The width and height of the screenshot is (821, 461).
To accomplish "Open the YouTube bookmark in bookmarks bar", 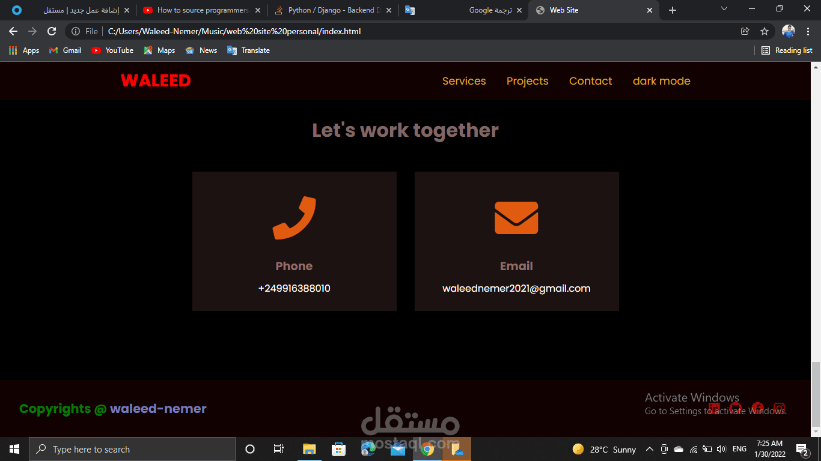I will (112, 50).
